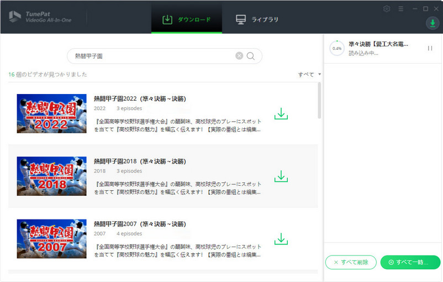Open the 熱闘甲子園2018 thumbnail image
This screenshot has width=443, height=282.
(51, 176)
